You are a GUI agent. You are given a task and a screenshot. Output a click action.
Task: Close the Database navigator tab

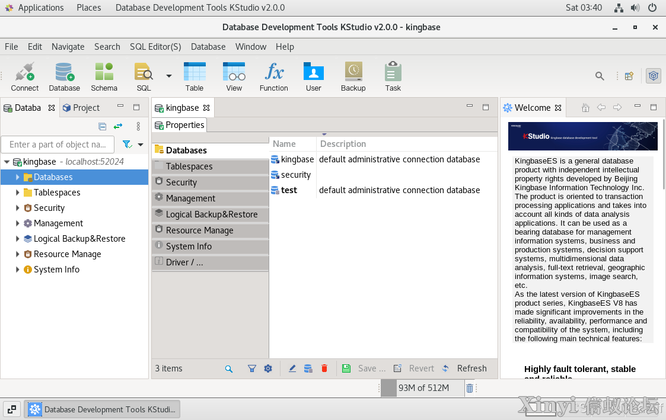(52, 108)
